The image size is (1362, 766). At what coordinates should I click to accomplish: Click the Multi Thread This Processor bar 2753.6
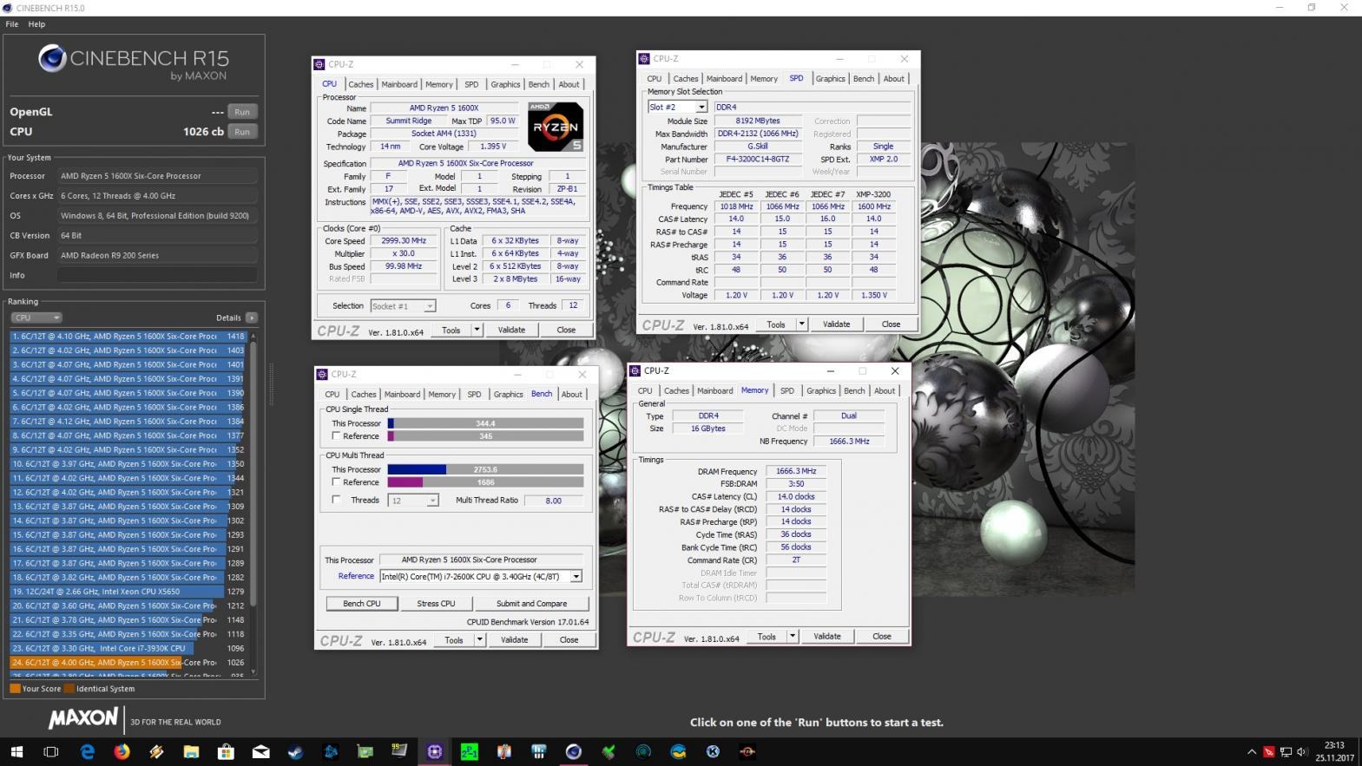click(485, 469)
